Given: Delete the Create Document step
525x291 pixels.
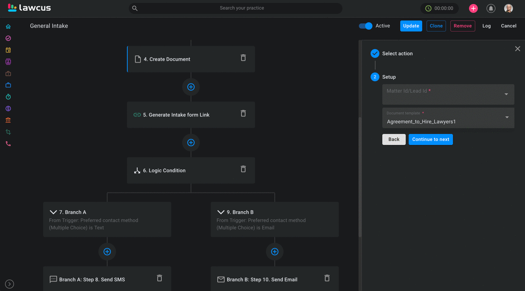Looking at the screenshot, I should pyautogui.click(x=243, y=58).
